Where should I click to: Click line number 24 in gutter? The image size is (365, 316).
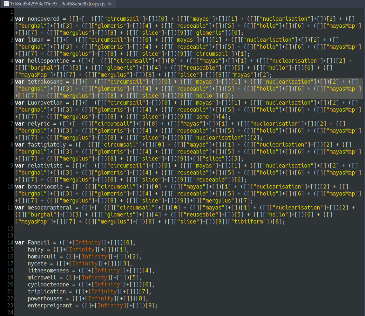(10, 313)
